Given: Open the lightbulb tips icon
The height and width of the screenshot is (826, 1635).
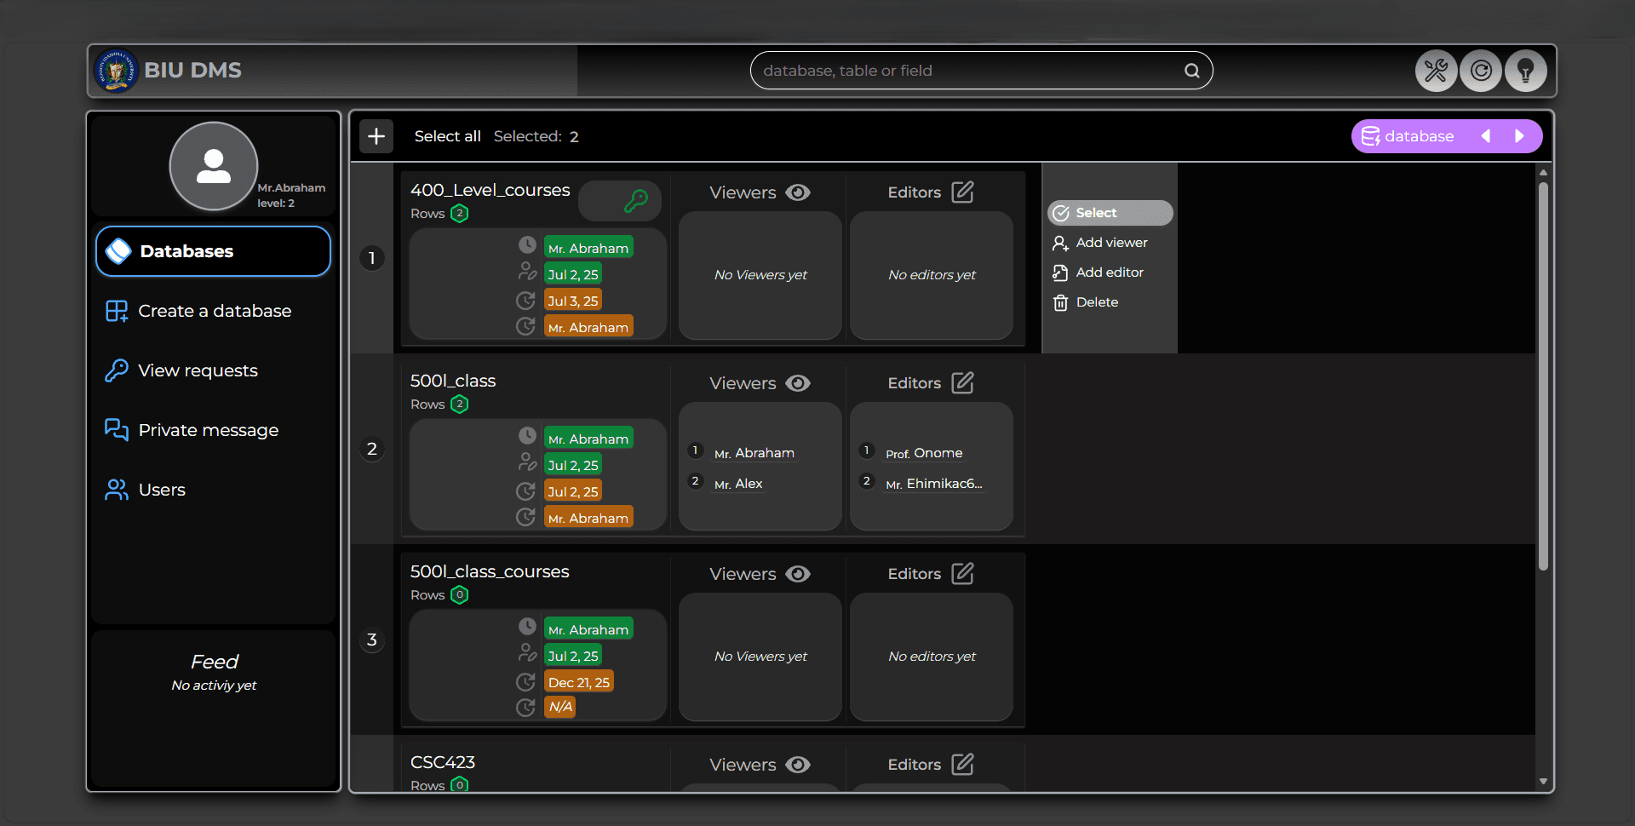Looking at the screenshot, I should tap(1525, 71).
